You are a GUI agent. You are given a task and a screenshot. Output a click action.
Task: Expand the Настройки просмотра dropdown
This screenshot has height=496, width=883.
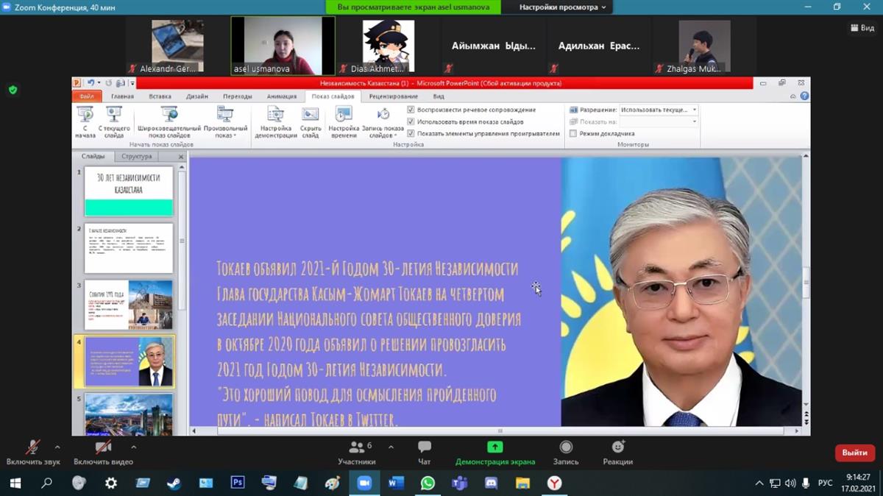(x=563, y=7)
